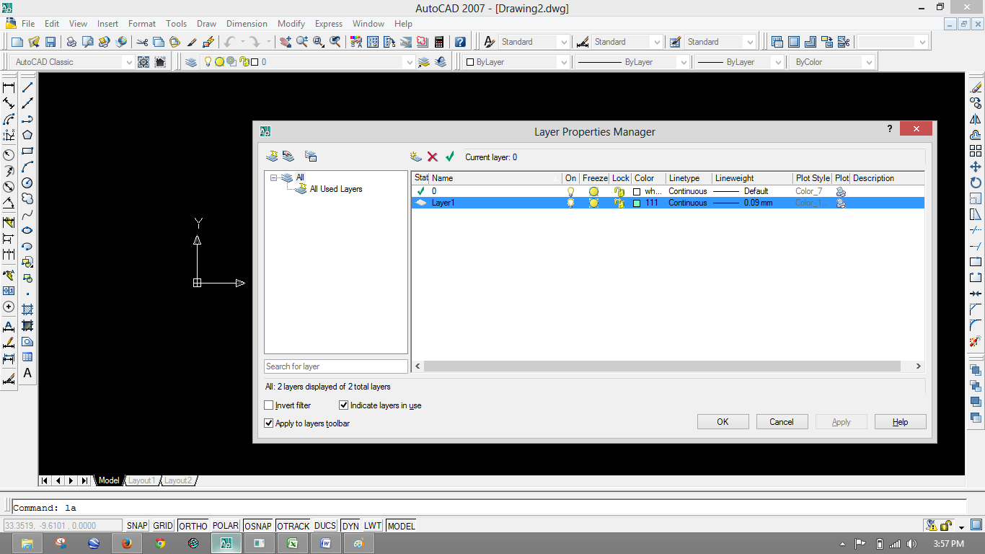The image size is (985, 554).
Task: Select the Explode tool in the Modify toolbar
Action: pyautogui.click(x=976, y=341)
